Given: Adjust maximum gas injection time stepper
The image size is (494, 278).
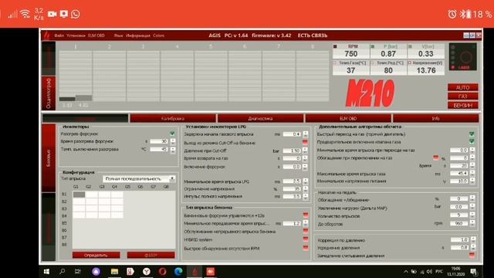Looking at the screenshot, I should 472,173.
